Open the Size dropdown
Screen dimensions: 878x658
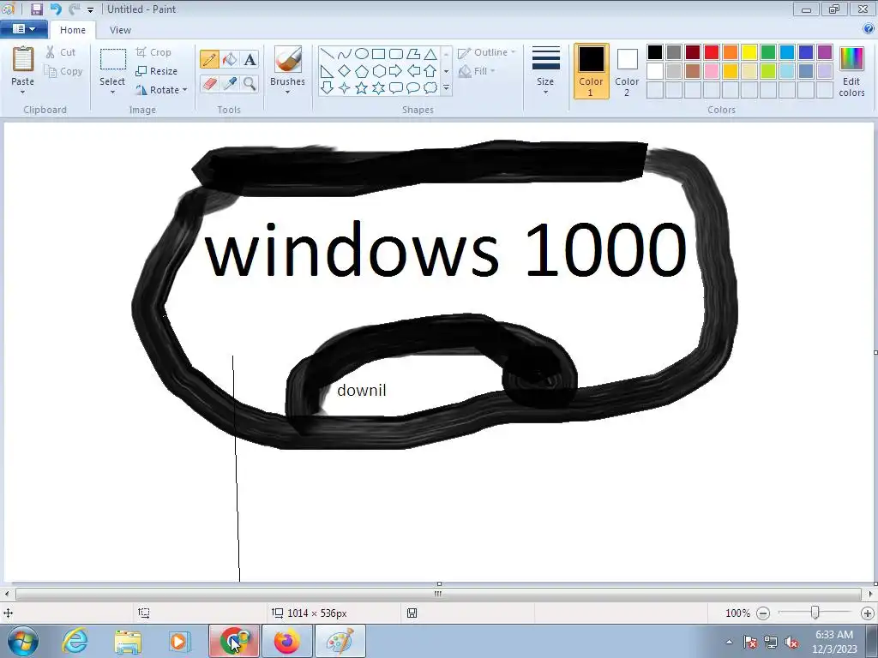click(545, 70)
